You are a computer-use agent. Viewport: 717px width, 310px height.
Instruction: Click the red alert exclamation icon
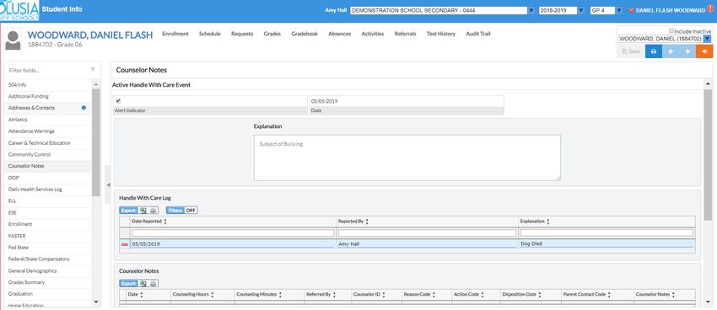[709, 9]
